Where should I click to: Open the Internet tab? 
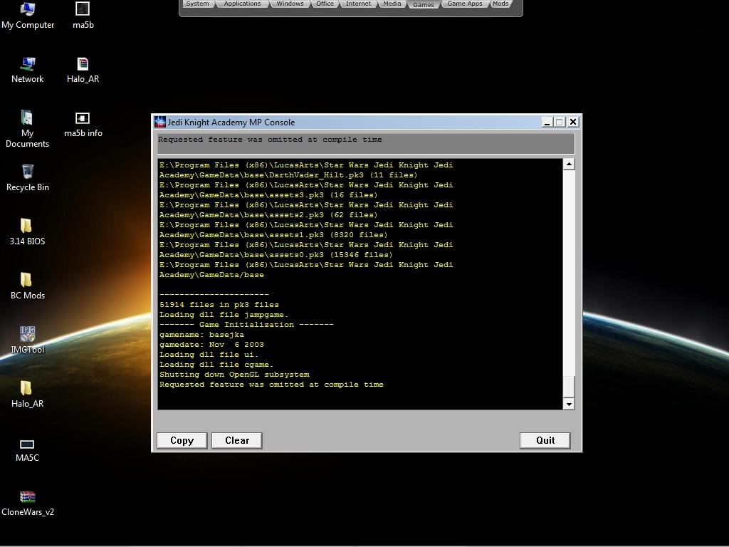[359, 4]
